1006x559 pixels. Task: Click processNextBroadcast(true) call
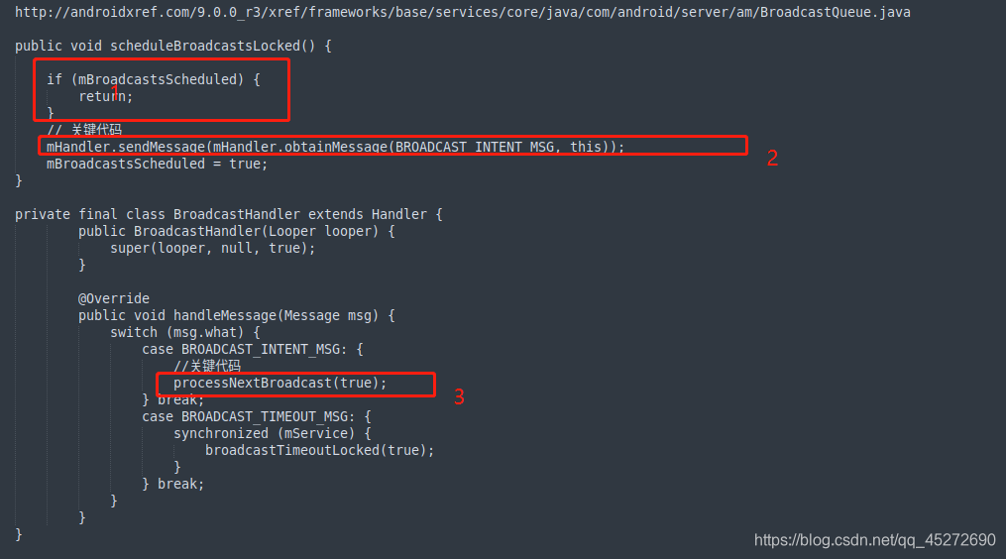279,383
